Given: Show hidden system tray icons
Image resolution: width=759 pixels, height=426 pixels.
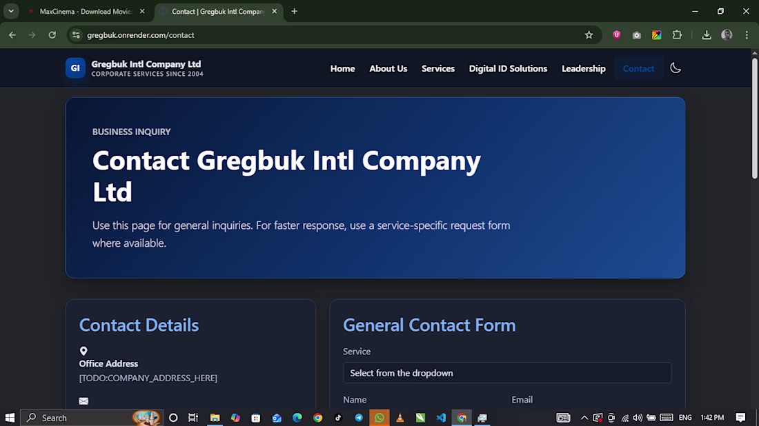Looking at the screenshot, I should pos(584,418).
